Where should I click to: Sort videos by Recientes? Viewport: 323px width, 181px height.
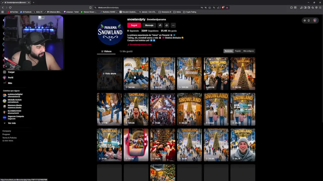coord(229,51)
